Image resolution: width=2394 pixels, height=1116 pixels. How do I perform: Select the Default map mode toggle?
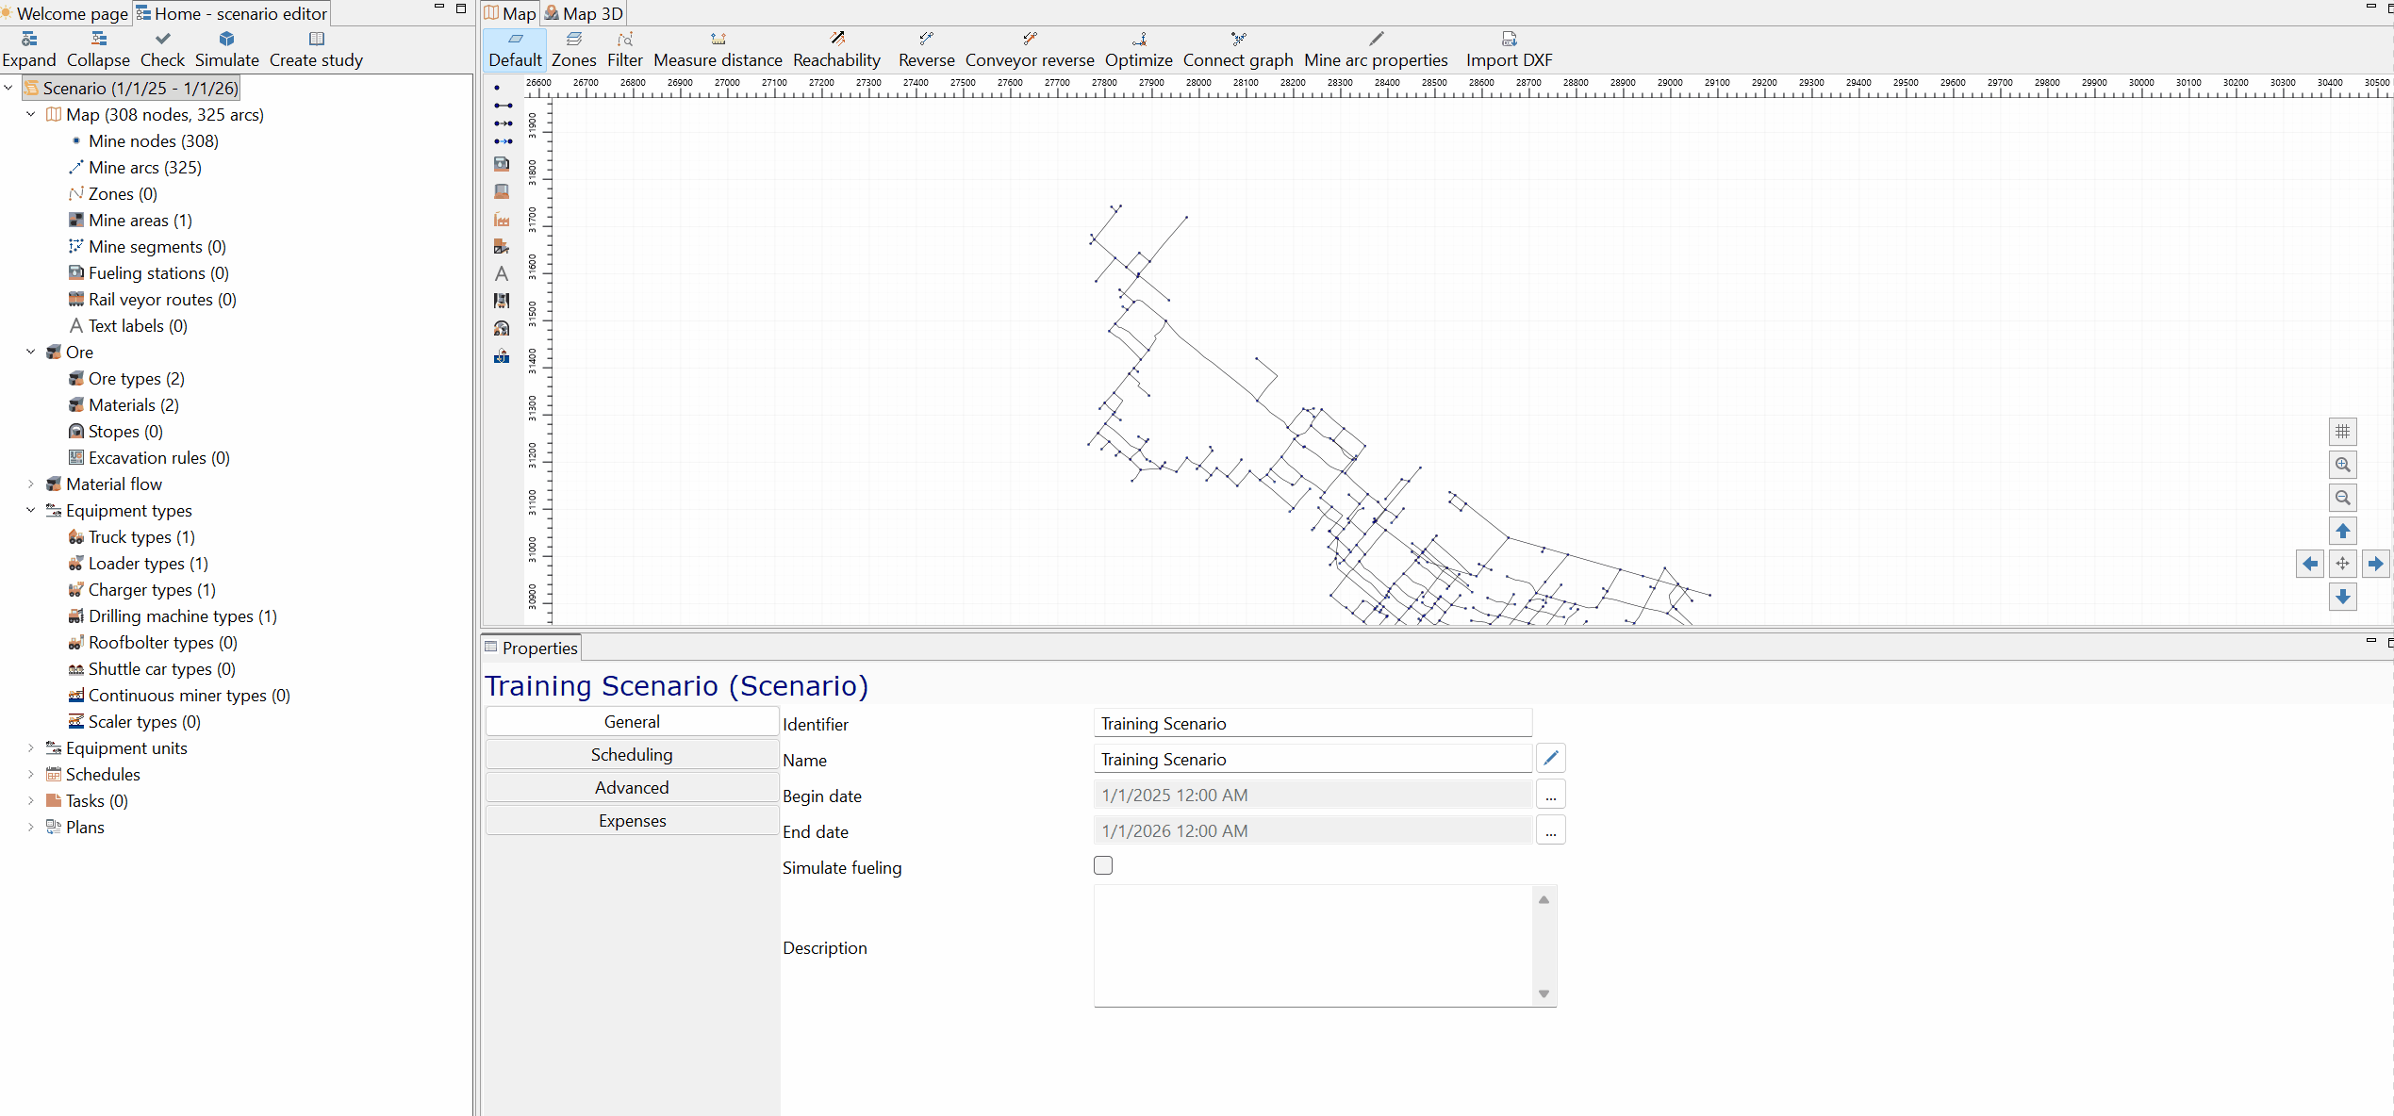515,49
